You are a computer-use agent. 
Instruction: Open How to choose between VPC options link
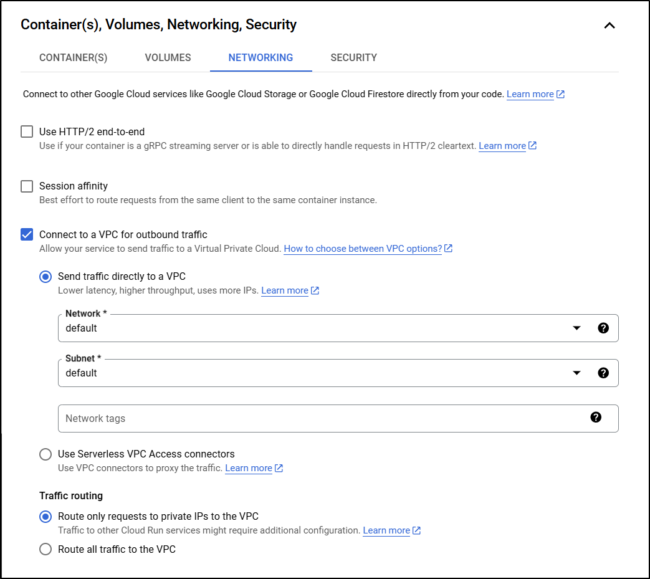(363, 249)
